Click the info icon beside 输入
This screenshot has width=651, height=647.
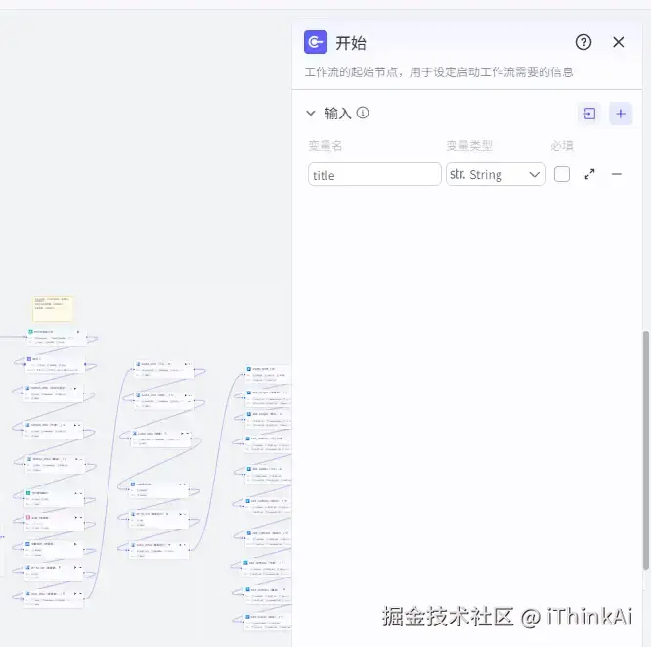[363, 113]
